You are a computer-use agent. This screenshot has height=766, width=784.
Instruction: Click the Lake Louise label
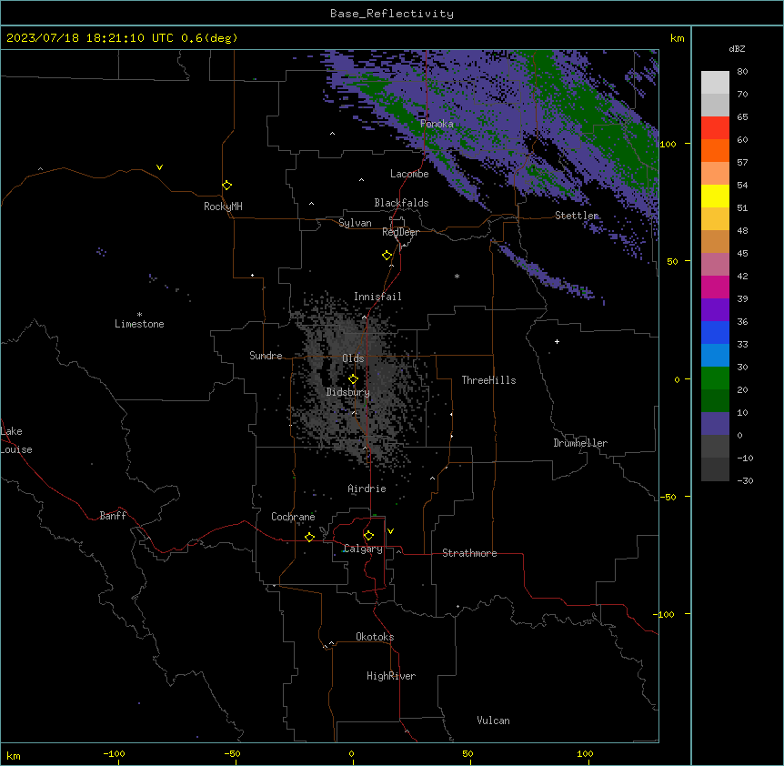[x=16, y=440]
